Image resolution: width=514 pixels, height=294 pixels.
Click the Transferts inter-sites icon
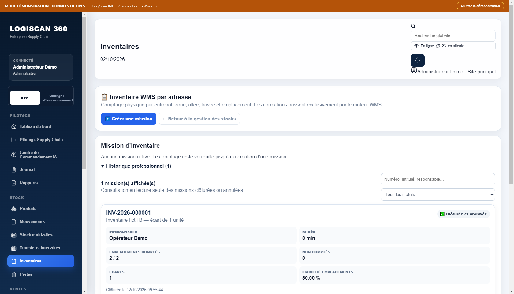click(14, 248)
